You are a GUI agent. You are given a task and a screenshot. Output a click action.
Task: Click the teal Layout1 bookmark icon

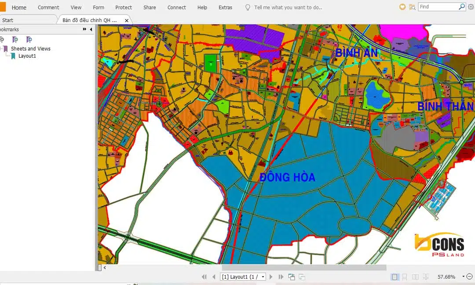[x=13, y=56]
